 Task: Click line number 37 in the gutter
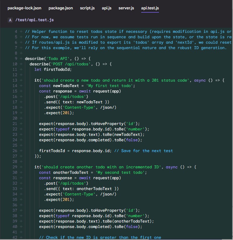tap(15, 210)
